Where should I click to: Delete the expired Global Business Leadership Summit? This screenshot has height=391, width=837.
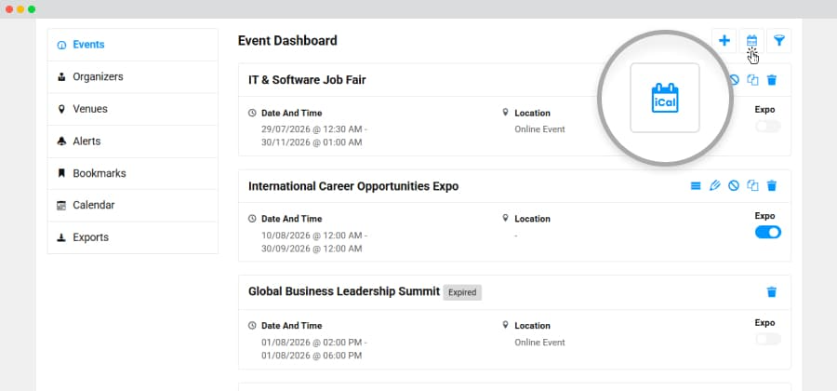[771, 292]
